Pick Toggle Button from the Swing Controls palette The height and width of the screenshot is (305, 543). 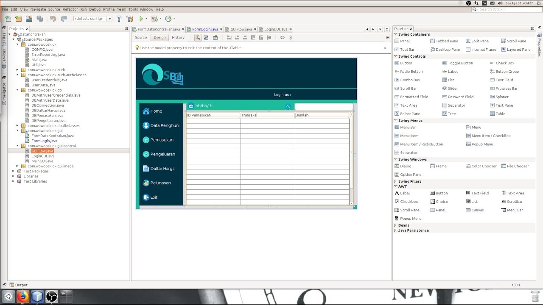click(457, 63)
